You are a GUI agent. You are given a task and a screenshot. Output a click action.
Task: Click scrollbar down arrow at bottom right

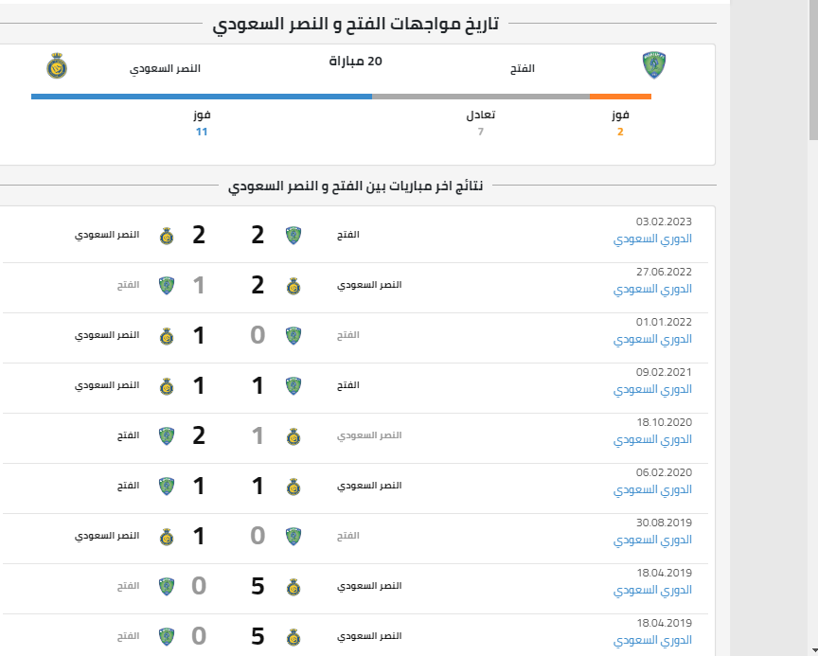pos(813,651)
